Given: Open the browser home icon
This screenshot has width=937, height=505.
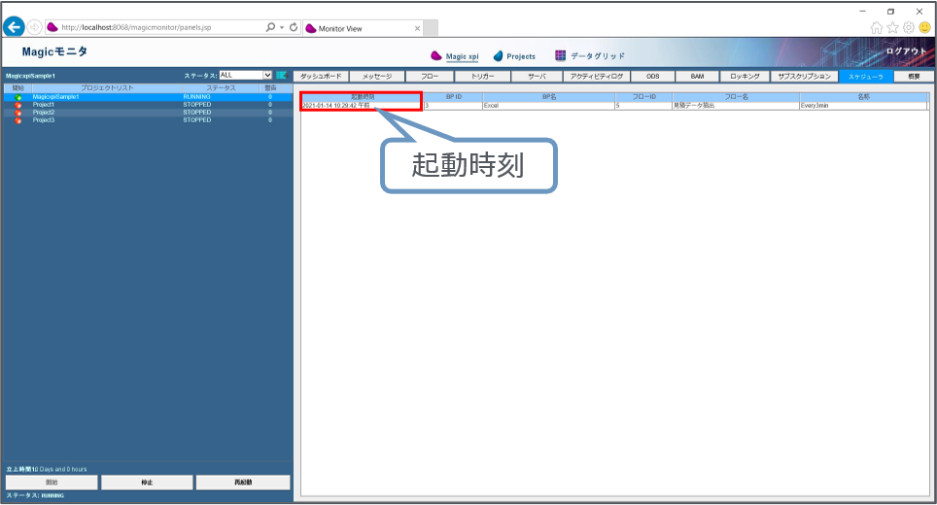Looking at the screenshot, I should coord(877,28).
